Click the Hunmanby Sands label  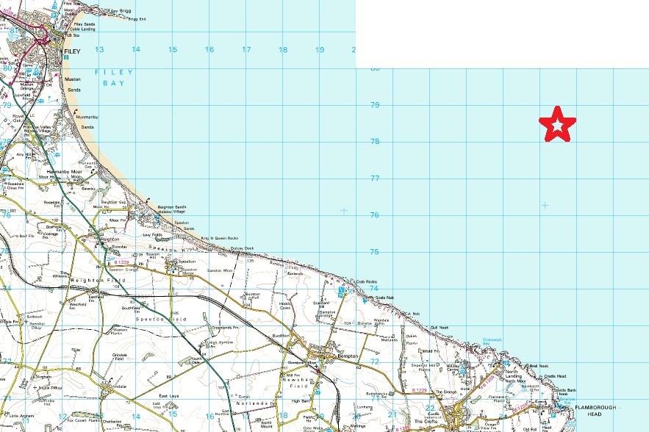point(87,122)
